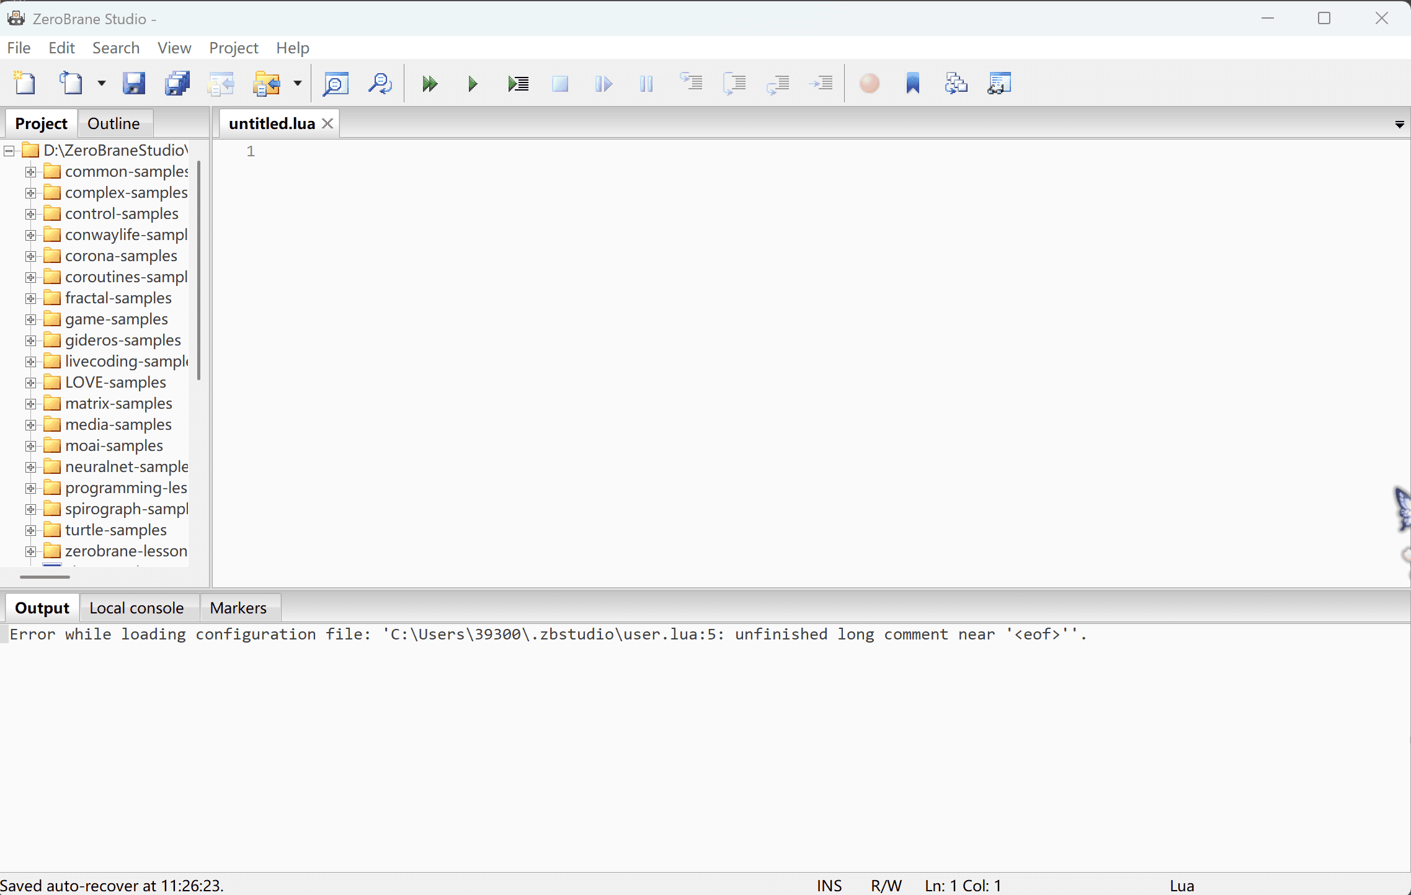
Task: Toggle breakpoint using the red circle icon
Action: coord(870,83)
